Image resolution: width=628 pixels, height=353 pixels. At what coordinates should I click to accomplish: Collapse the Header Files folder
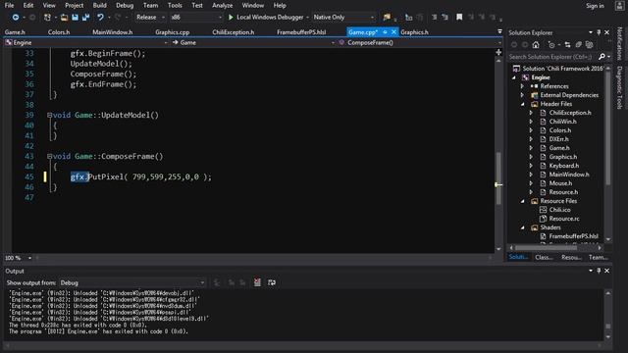(523, 104)
